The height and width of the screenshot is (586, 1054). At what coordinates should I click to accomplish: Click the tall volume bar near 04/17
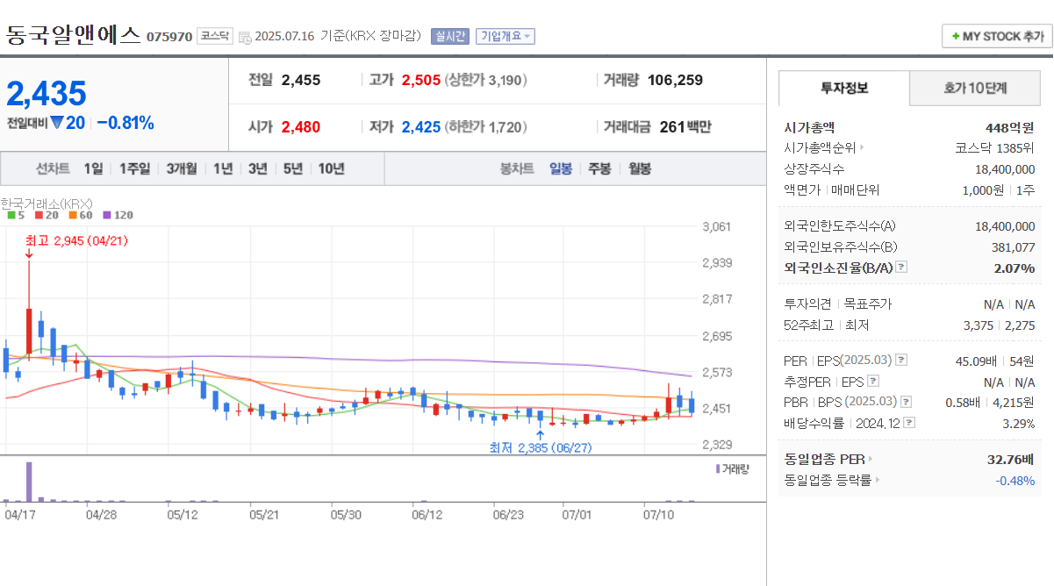[x=29, y=482]
